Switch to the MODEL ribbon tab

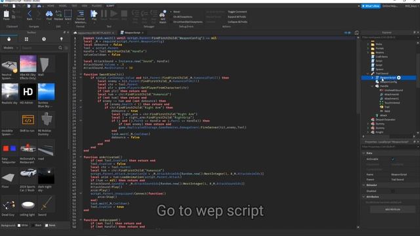(x=63, y=6)
